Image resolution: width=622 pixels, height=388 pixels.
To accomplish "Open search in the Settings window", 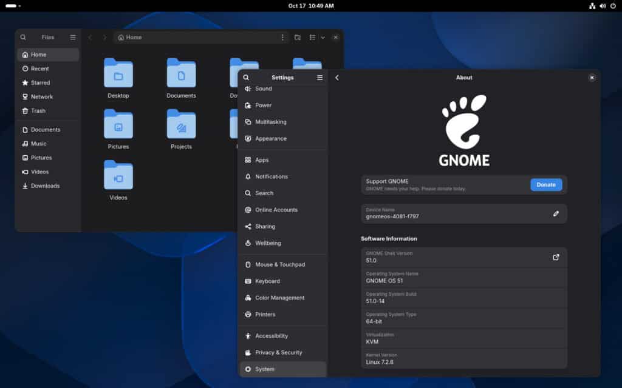I will click(x=246, y=78).
